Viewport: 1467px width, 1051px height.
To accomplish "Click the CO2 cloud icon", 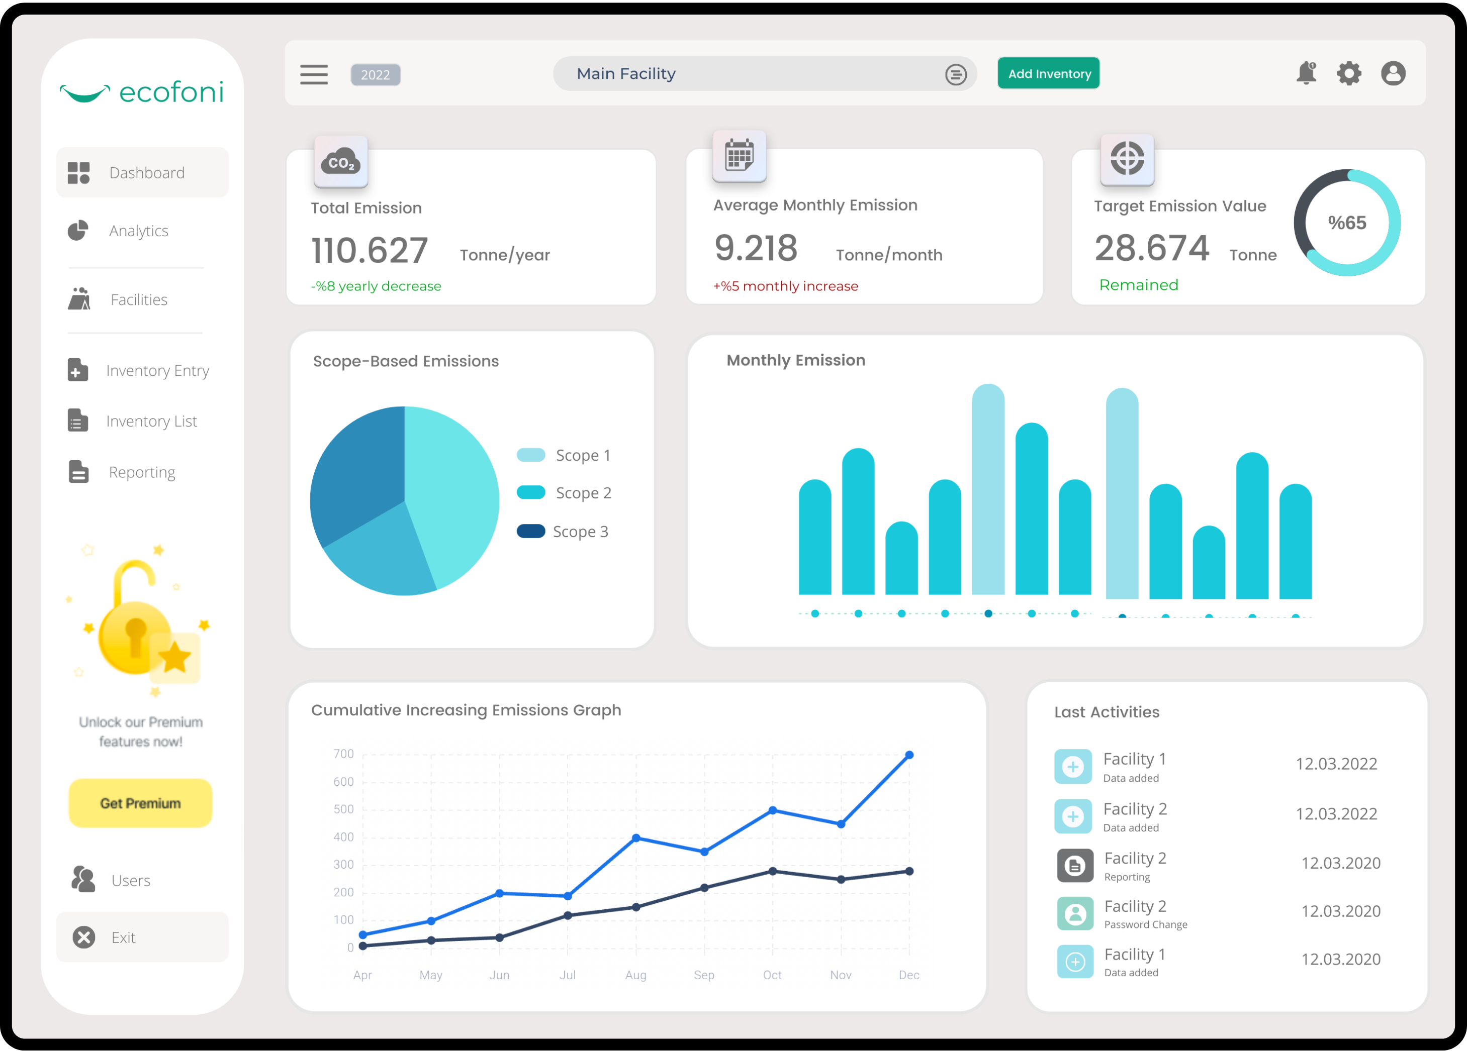I will click(x=341, y=162).
